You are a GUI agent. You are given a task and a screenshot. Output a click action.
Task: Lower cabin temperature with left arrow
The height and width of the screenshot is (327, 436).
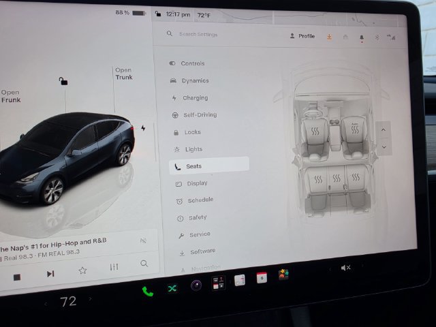[x=46, y=304]
